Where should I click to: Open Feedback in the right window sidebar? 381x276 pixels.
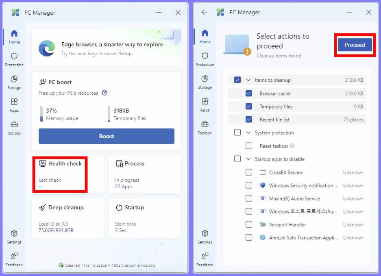(x=205, y=260)
